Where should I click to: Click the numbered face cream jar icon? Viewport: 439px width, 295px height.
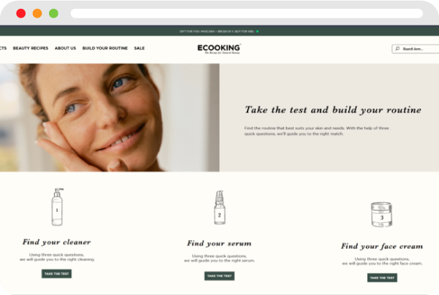click(x=382, y=215)
